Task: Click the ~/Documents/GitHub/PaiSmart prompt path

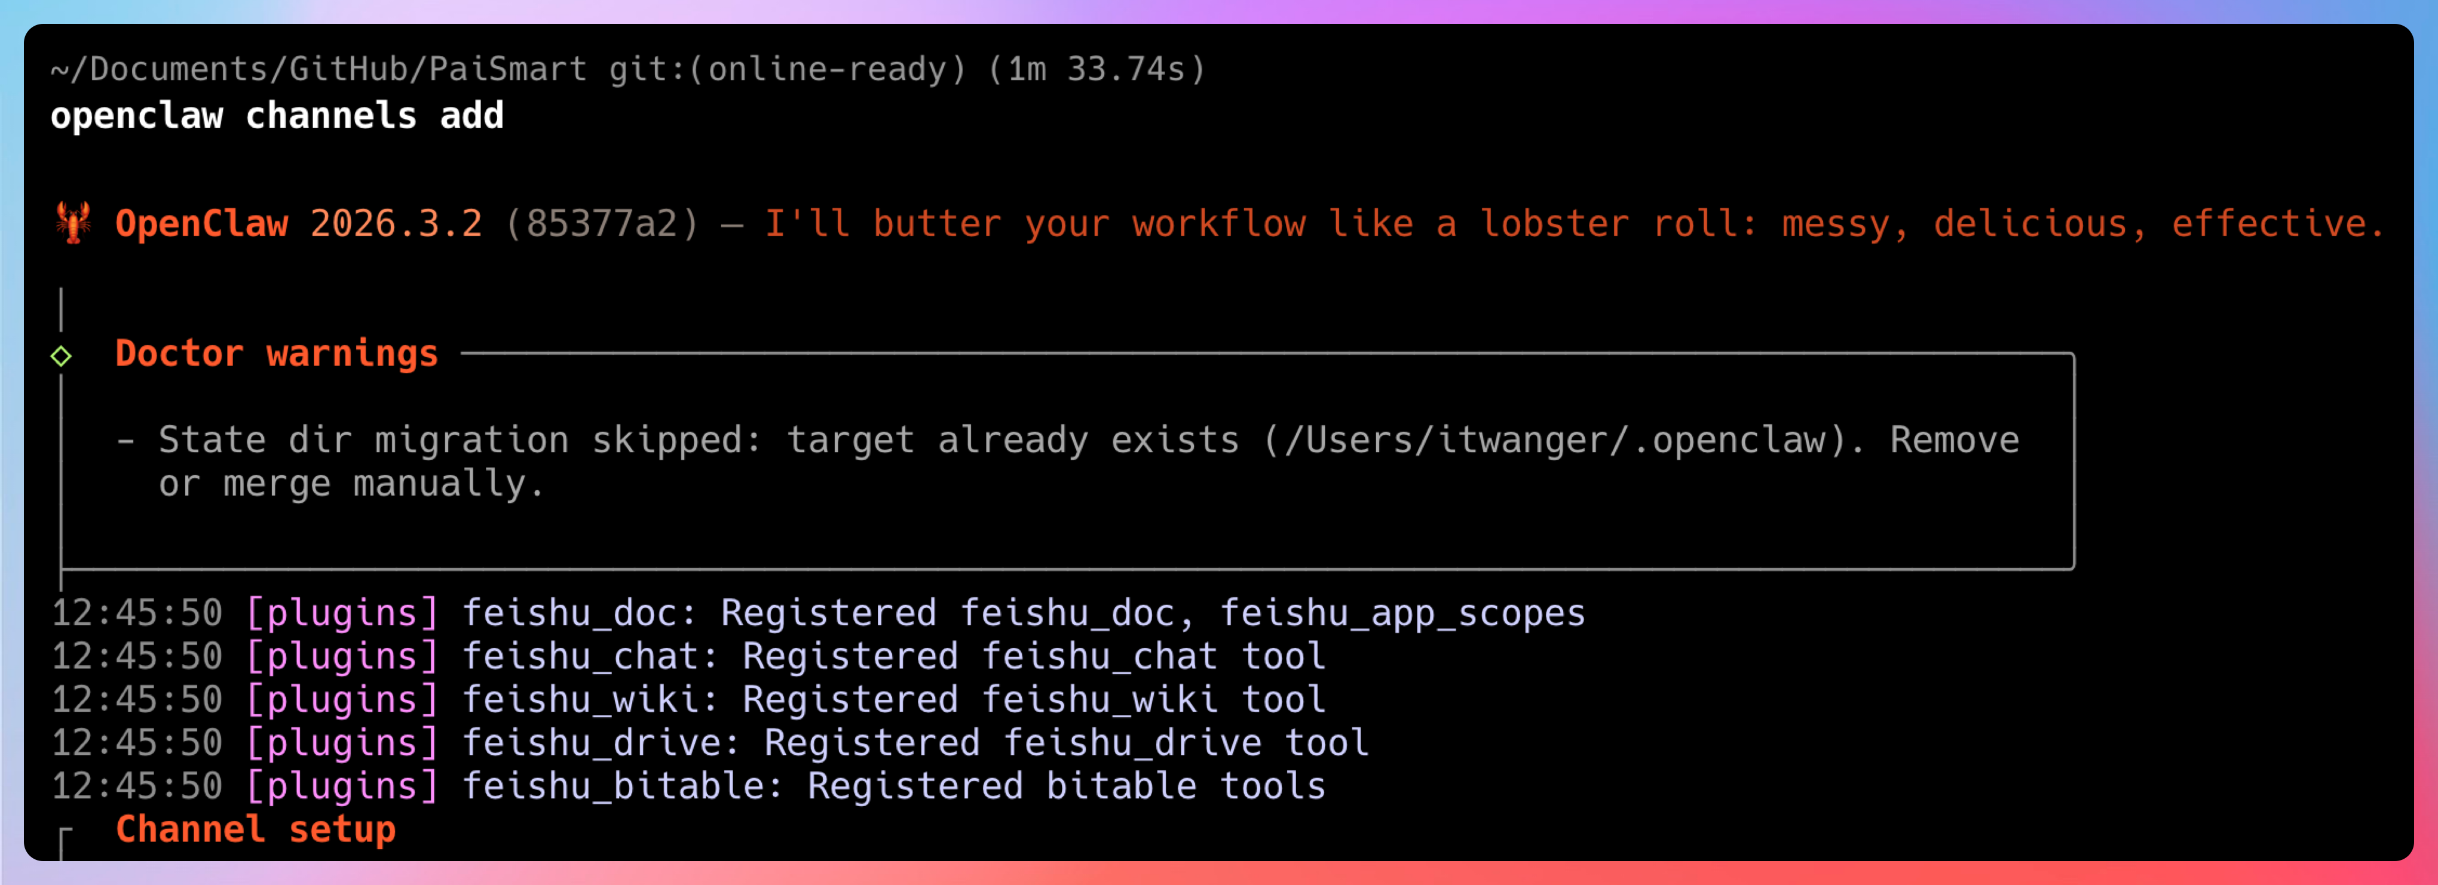Action: coord(318,69)
